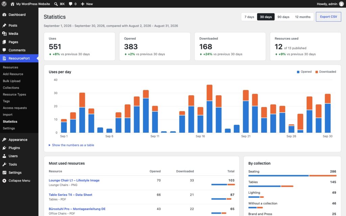Click the comments bubble icon in admin bar

[70, 4]
